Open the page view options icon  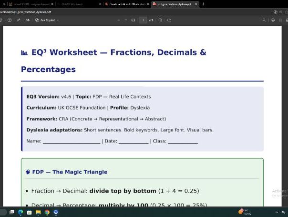click(169, 20)
